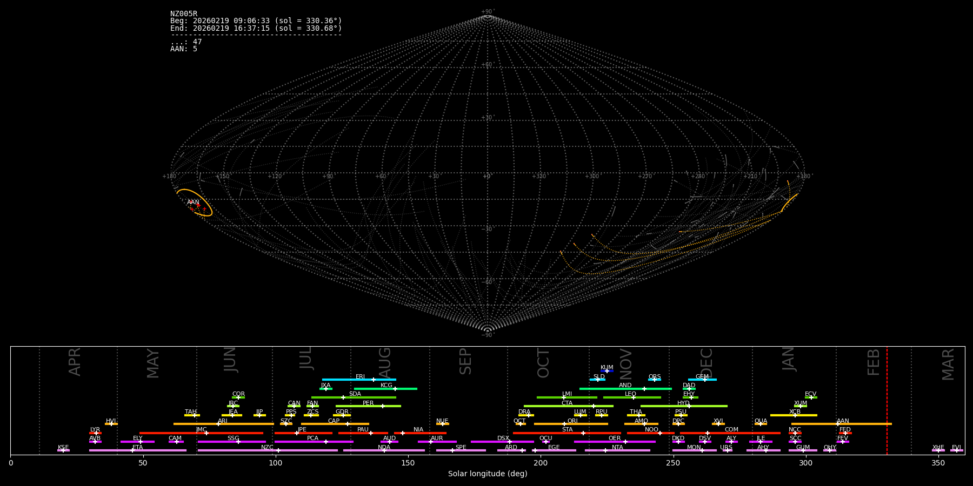Select the pink ETA shower bar

(x=138, y=450)
